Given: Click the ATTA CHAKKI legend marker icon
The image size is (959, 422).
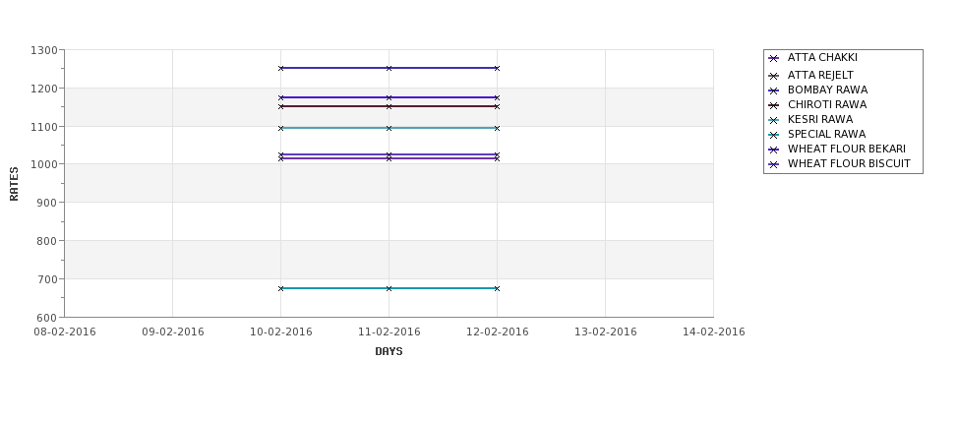Looking at the screenshot, I should click(x=774, y=59).
